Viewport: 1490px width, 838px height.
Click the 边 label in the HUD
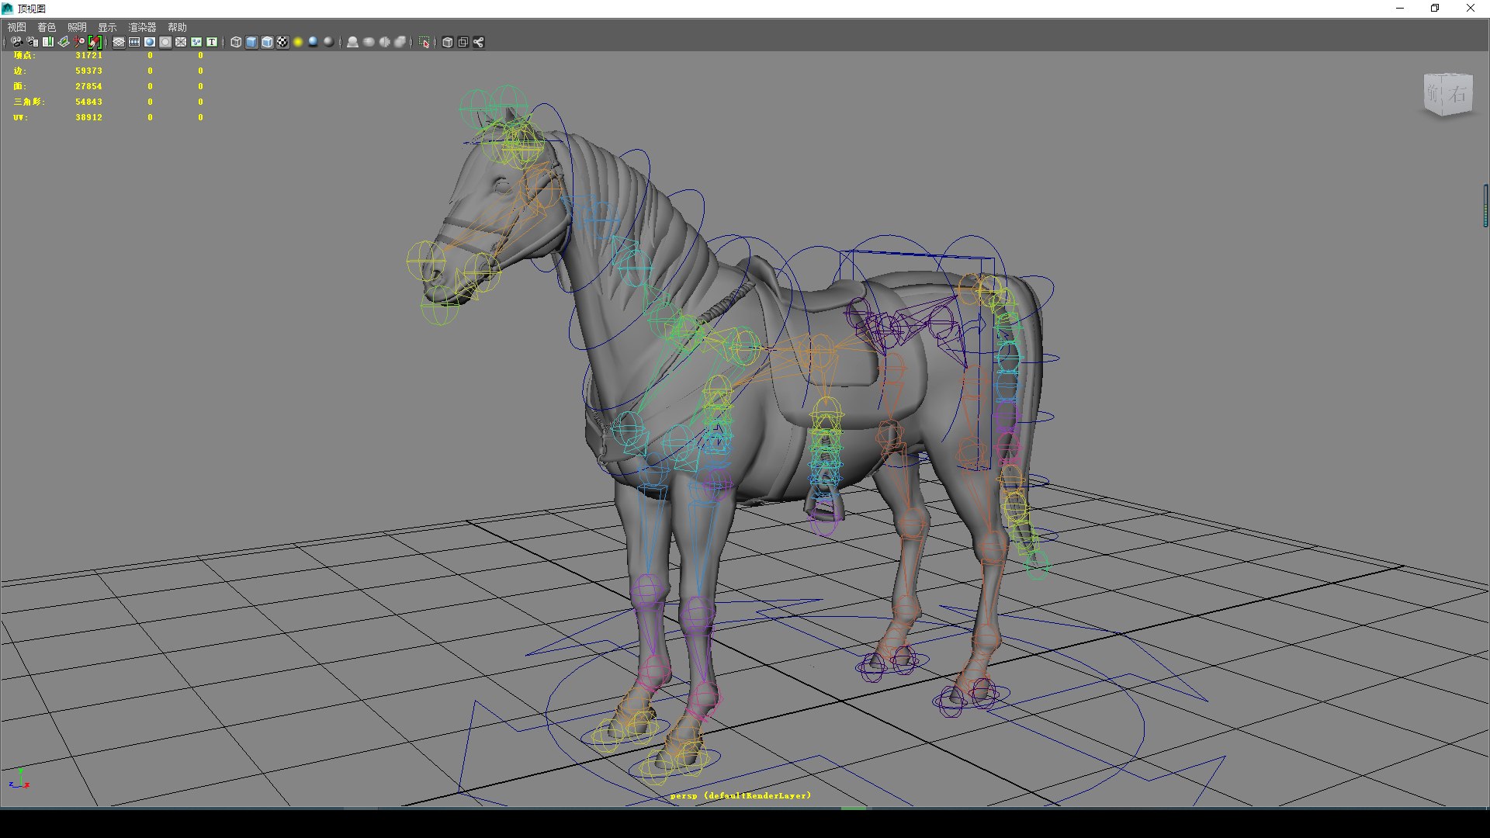(x=19, y=71)
